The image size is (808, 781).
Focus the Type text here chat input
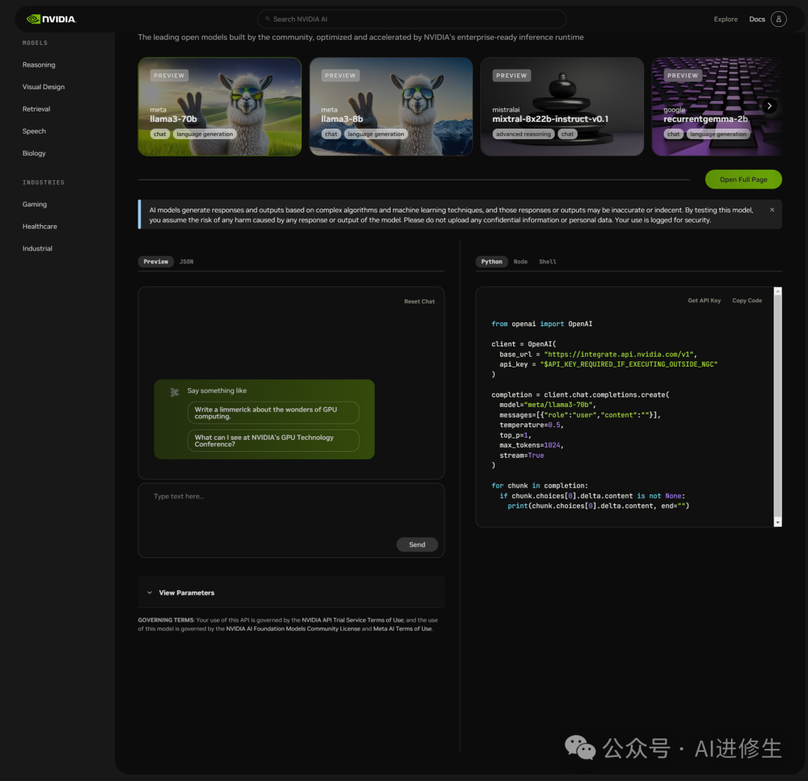pyautogui.click(x=290, y=521)
